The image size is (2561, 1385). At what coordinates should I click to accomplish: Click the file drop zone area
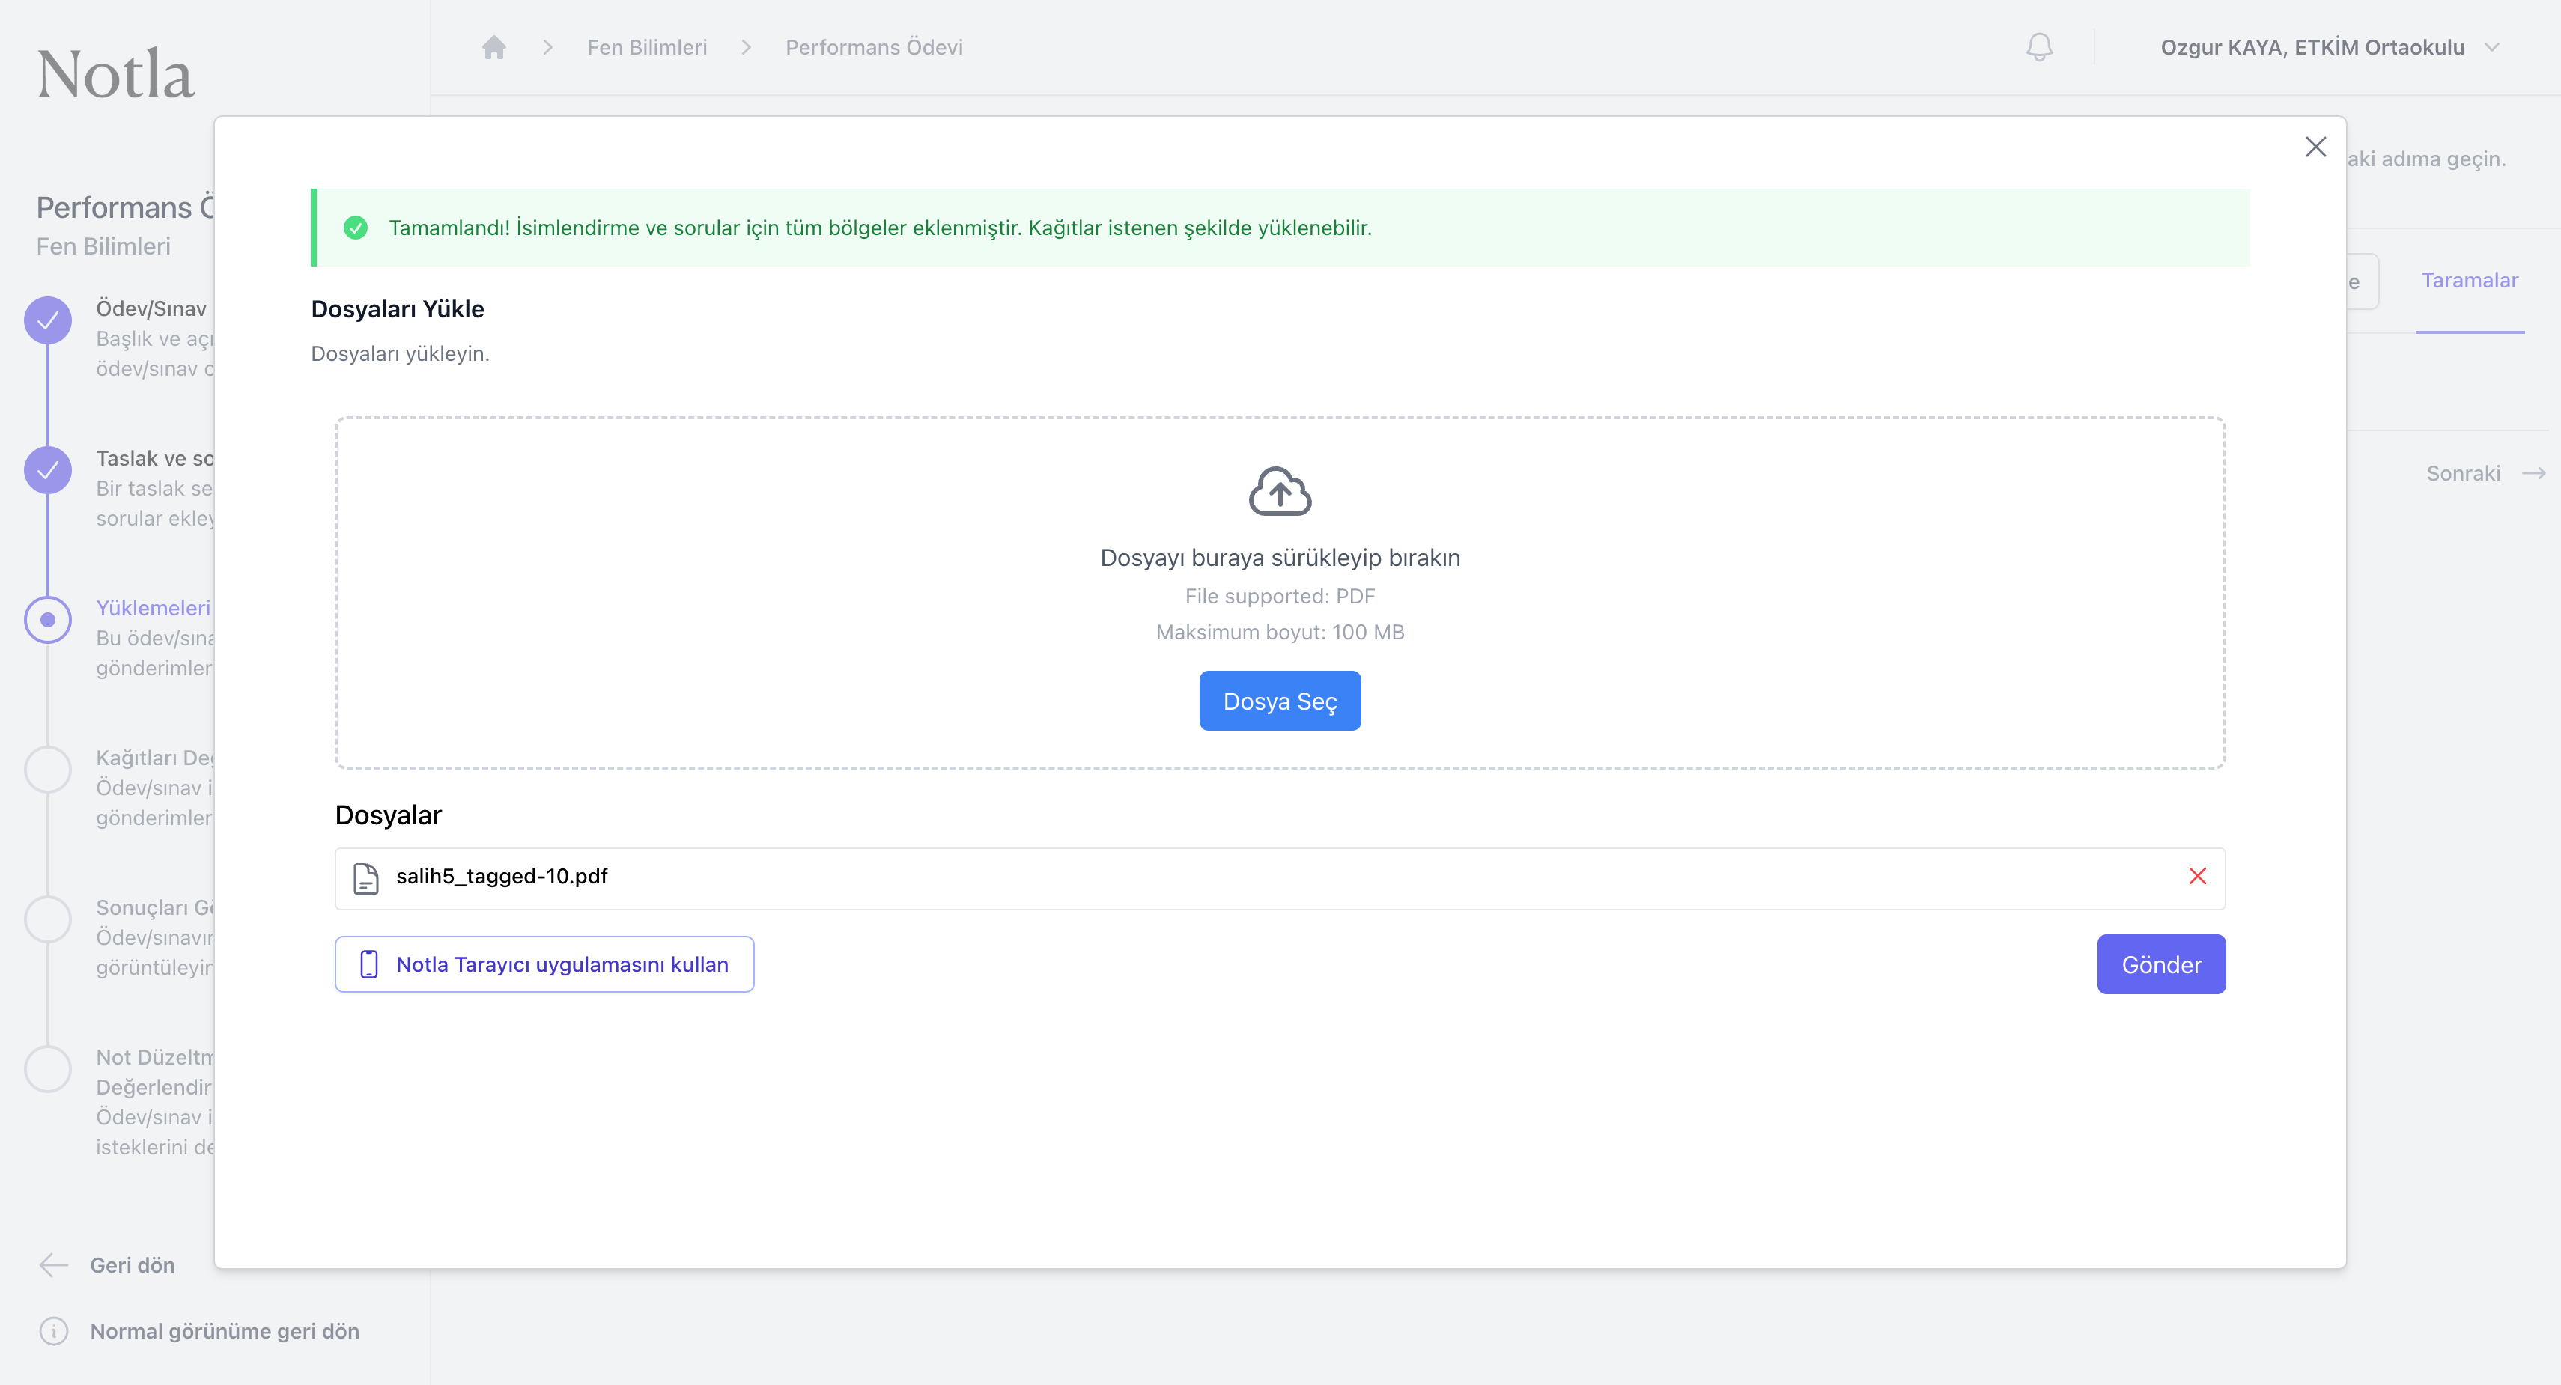(x=1280, y=593)
